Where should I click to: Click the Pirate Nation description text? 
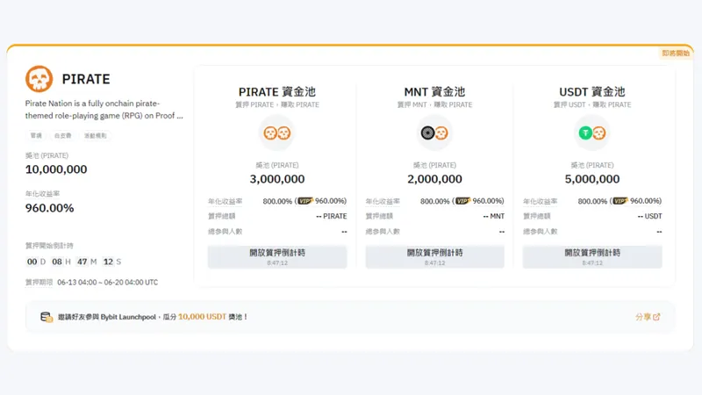(104, 109)
